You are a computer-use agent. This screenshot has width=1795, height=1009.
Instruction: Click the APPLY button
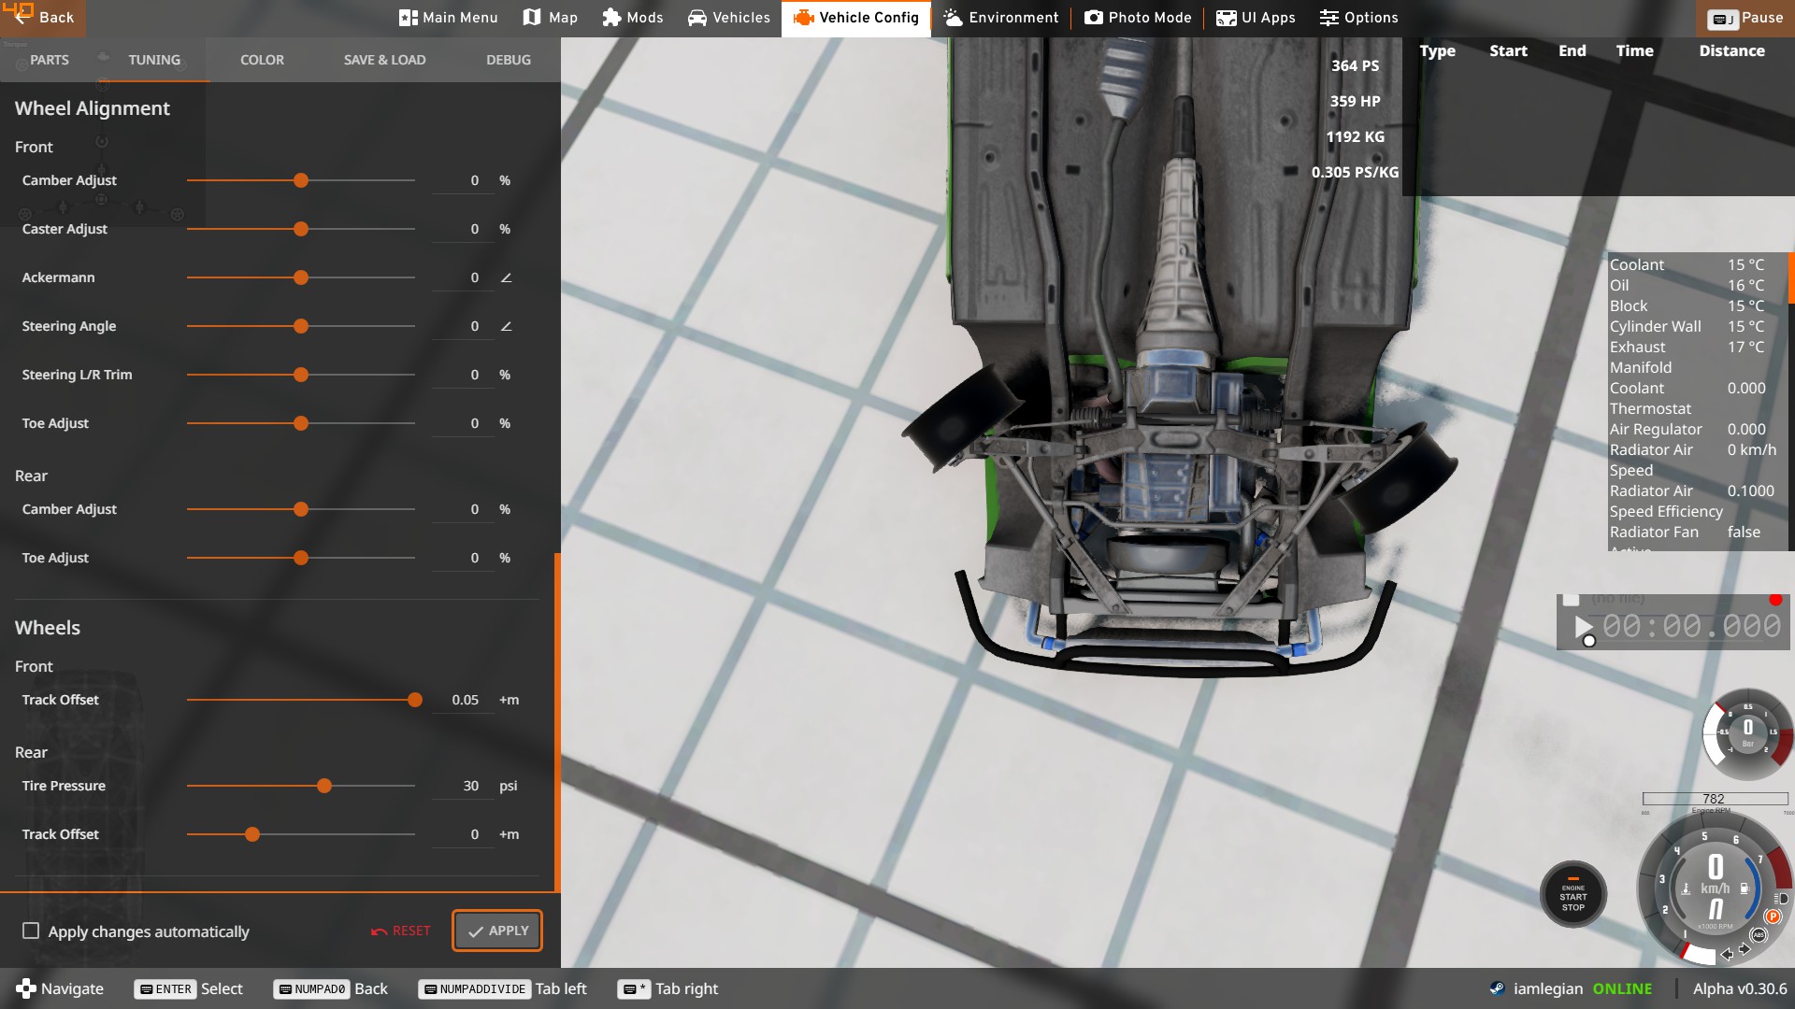[497, 931]
